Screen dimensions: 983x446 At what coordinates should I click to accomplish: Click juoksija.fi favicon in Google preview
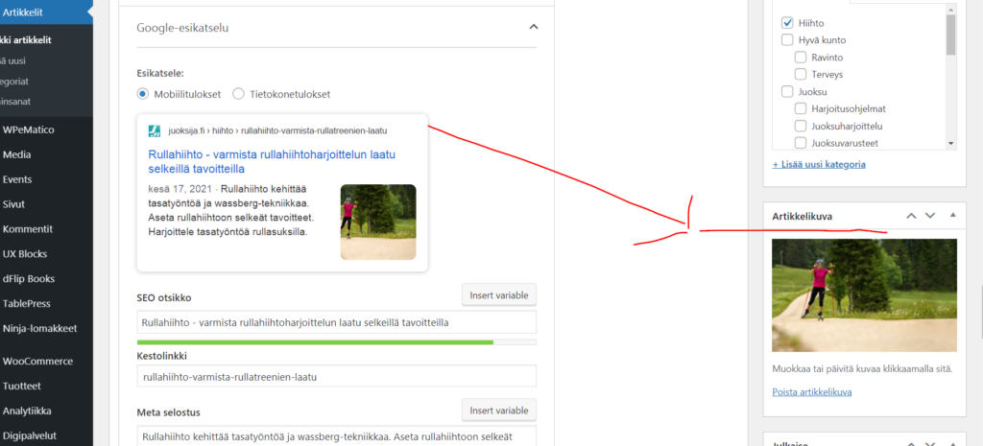[155, 130]
